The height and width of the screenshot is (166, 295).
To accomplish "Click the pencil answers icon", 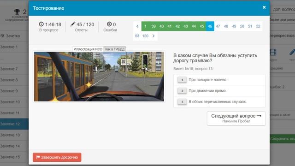I will pyautogui.click(x=73, y=24).
